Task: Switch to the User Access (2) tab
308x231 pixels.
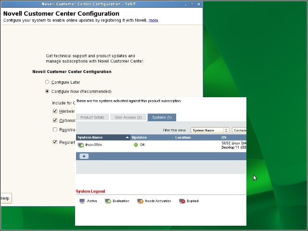Action: coord(128,117)
